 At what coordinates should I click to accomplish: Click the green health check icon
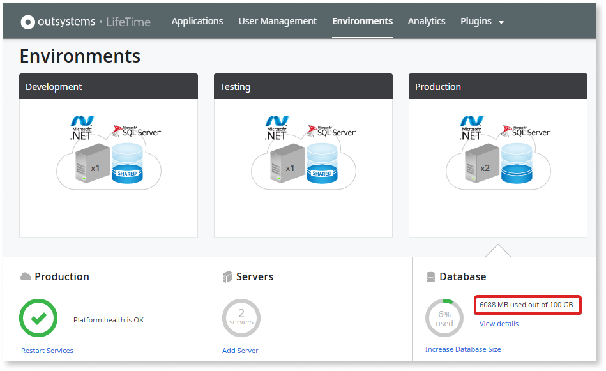pos(38,316)
